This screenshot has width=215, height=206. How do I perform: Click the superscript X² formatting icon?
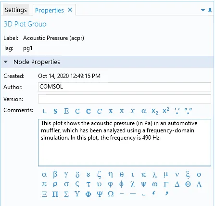click(165, 111)
